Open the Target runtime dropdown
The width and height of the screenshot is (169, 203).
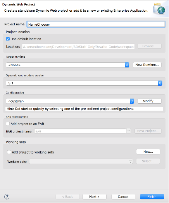click(x=67, y=65)
